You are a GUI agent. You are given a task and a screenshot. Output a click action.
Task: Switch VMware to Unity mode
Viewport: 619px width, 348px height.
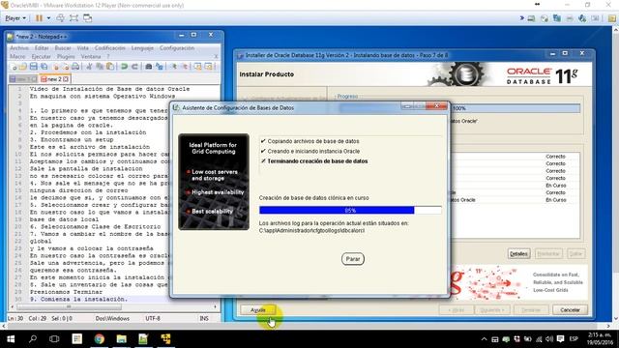[x=87, y=18]
